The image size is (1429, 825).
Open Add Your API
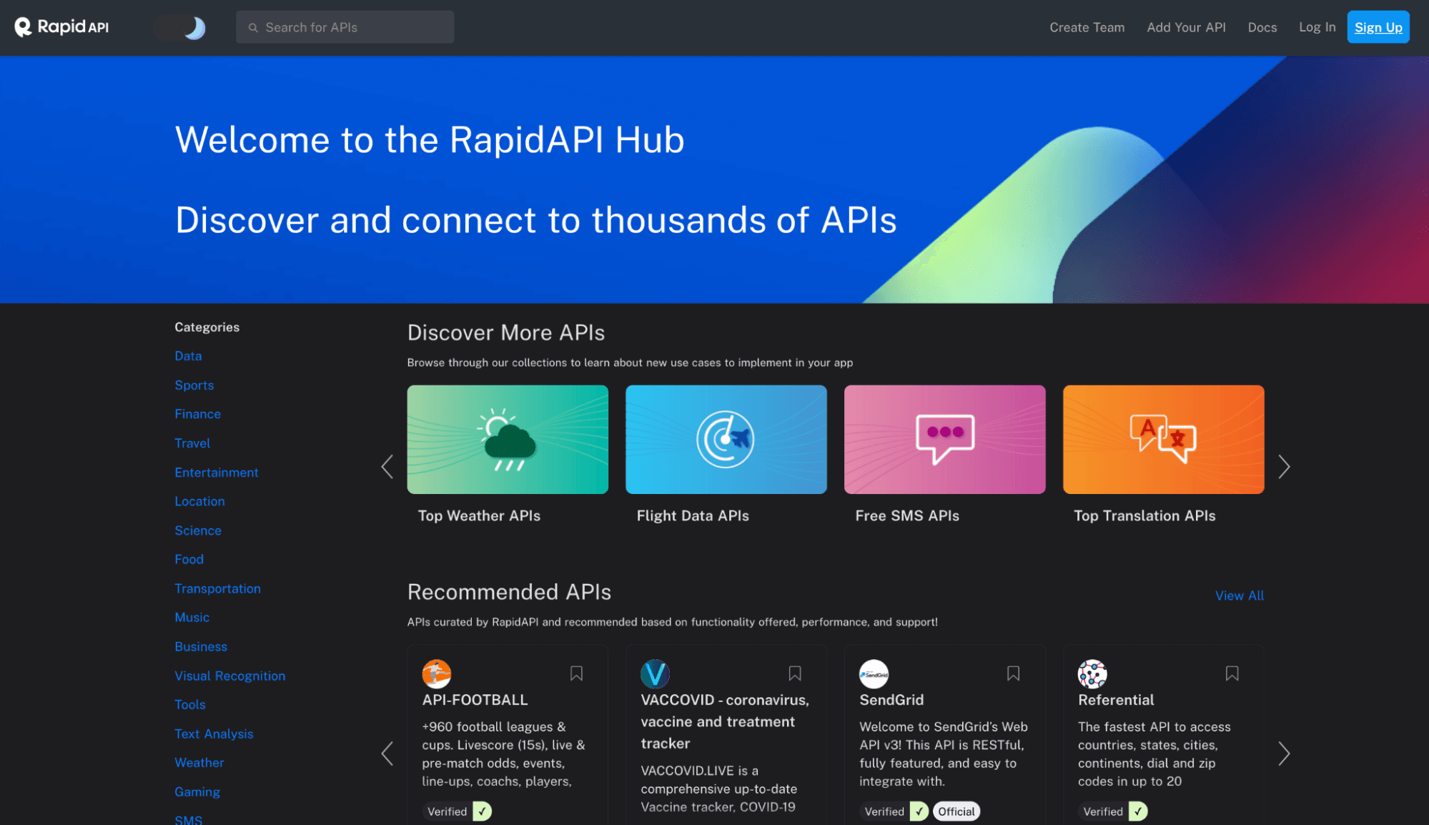[1186, 27]
